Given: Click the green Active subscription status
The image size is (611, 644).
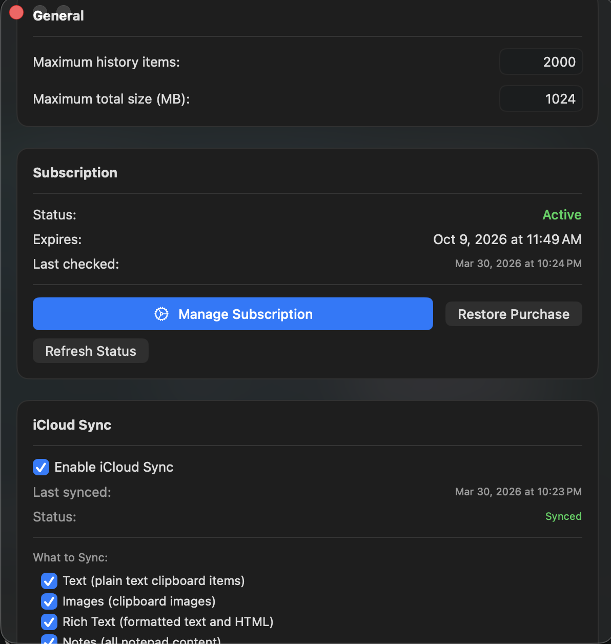Looking at the screenshot, I should [562, 215].
